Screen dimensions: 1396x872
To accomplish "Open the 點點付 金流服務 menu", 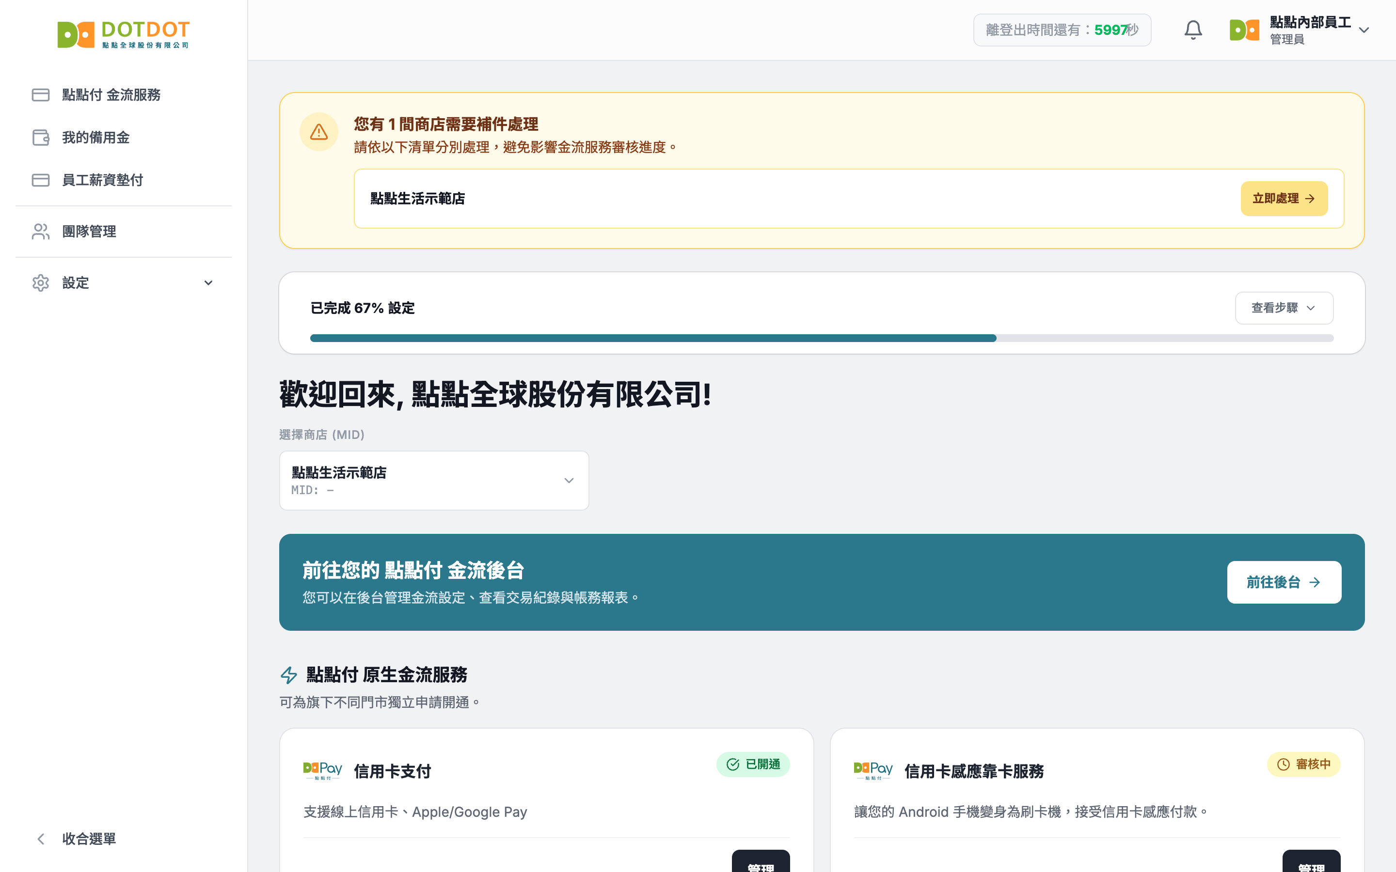I will [x=124, y=94].
